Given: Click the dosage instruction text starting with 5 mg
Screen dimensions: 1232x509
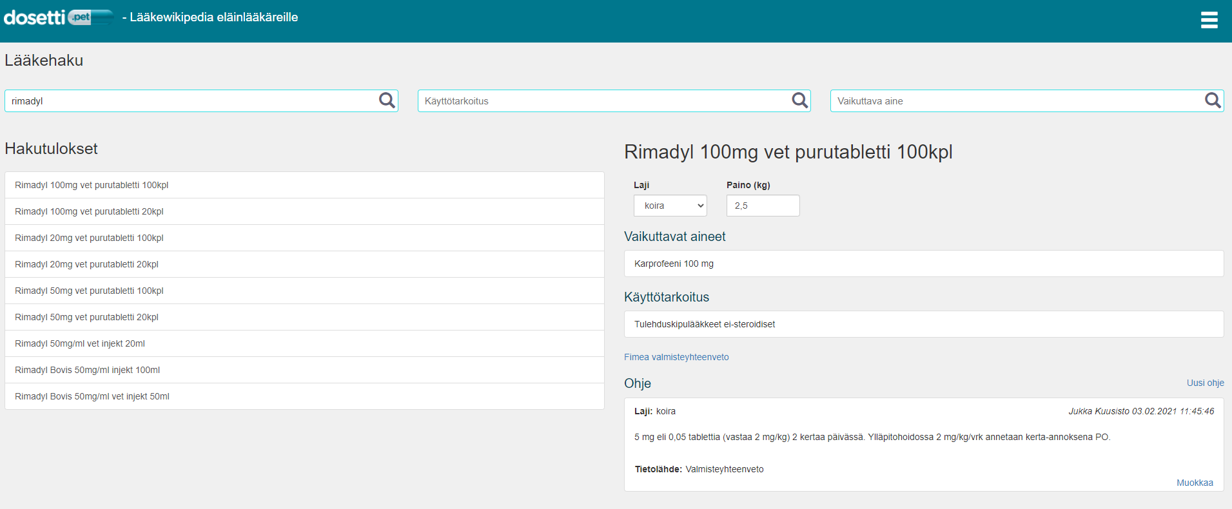Looking at the screenshot, I should pyautogui.click(x=872, y=437).
